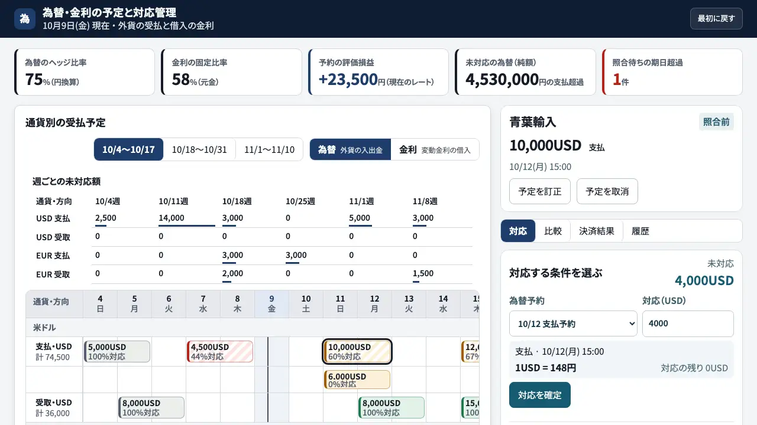757x425 pixels.
Task: Click the 8,000USD receipt bar on Monday 5th
Action: point(151,407)
